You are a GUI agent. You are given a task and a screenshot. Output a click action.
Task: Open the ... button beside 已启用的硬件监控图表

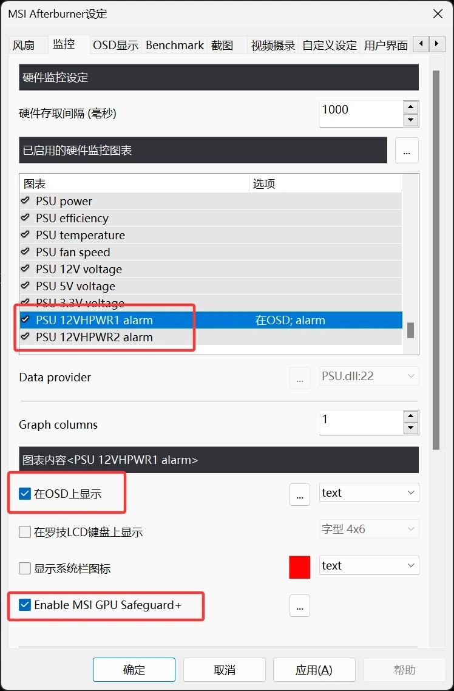point(407,150)
